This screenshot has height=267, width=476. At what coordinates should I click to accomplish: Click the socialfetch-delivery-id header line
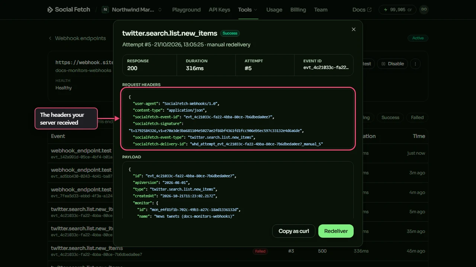[228, 144]
